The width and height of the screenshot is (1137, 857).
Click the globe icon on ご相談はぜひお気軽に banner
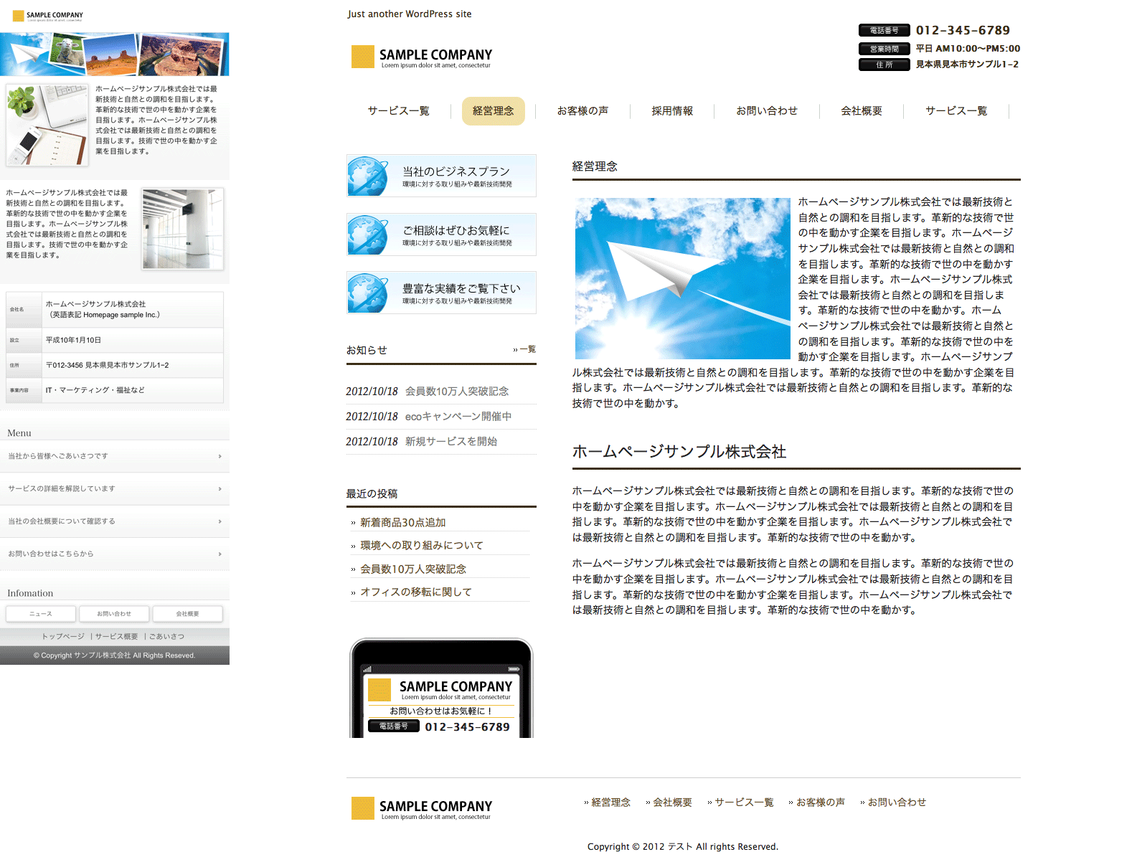tap(367, 235)
